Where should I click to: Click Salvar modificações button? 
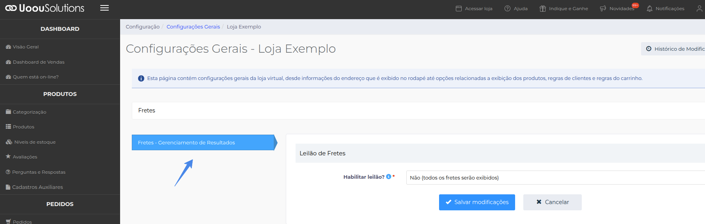(x=477, y=202)
